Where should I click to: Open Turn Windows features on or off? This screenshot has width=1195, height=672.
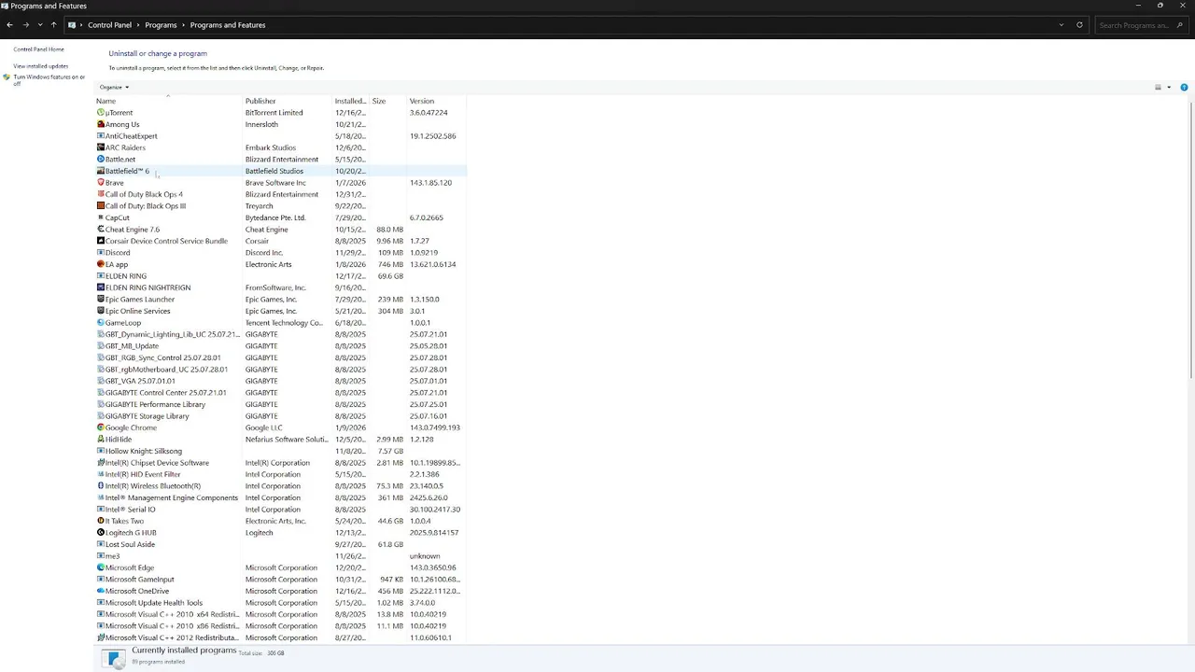click(49, 80)
